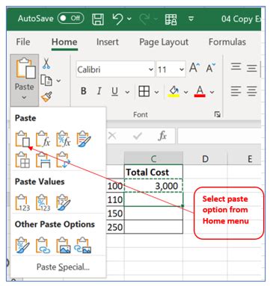This screenshot has width=270, height=286.
Task: Select Keep Source Column Widths option
Action: pos(43,160)
